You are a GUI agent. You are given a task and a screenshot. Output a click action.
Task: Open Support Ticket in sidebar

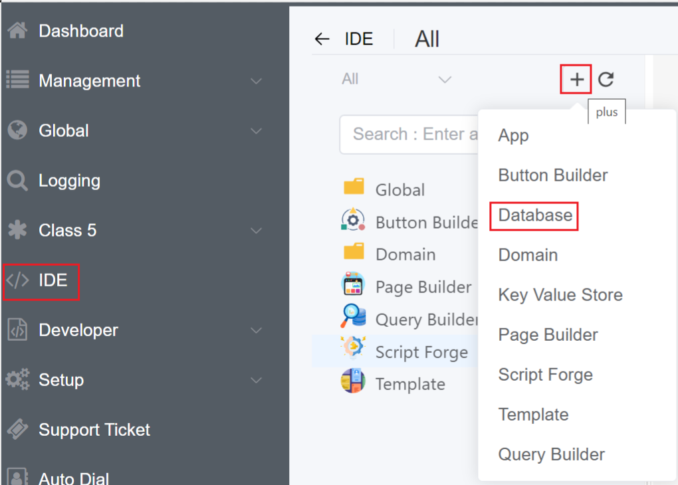click(94, 430)
